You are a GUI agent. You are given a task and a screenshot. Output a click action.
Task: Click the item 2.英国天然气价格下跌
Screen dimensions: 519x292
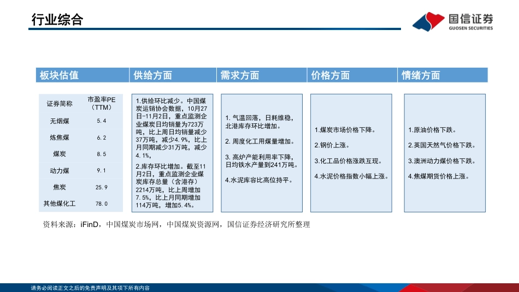point(442,145)
